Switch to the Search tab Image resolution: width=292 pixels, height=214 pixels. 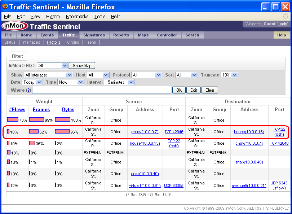(x=192, y=35)
